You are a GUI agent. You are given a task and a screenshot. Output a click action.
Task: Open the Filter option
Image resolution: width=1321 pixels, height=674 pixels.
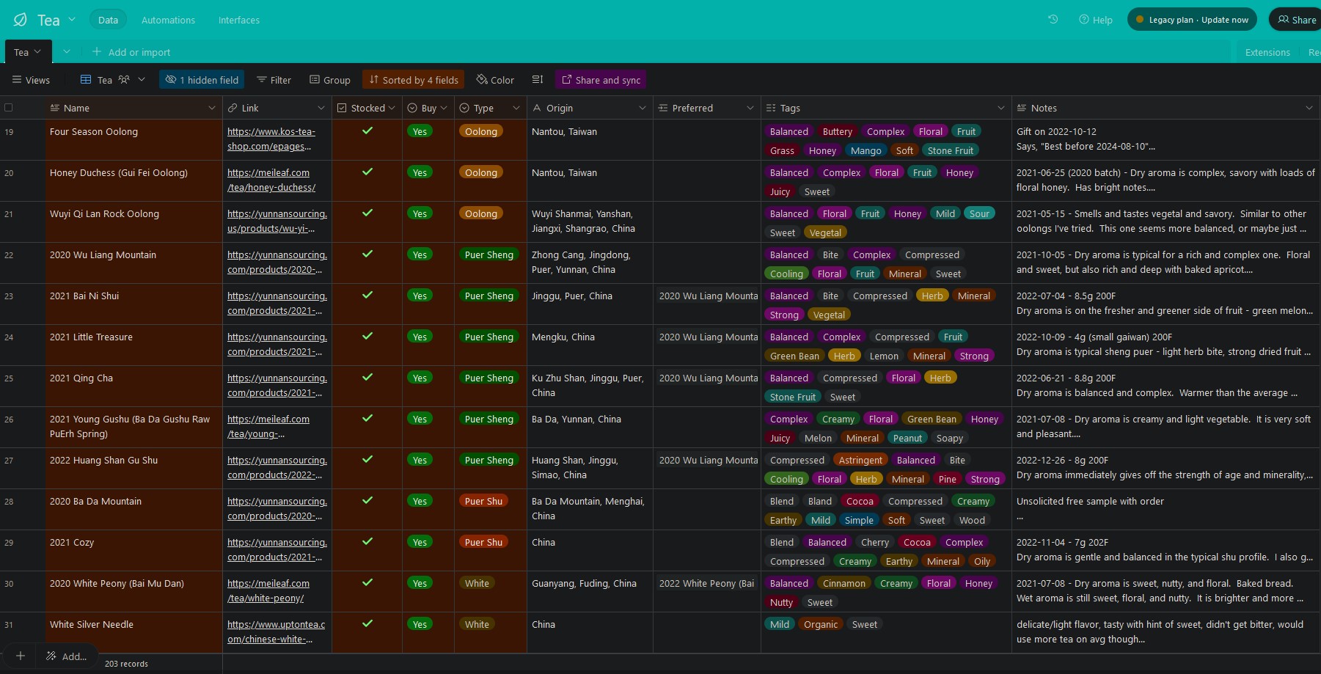(274, 80)
